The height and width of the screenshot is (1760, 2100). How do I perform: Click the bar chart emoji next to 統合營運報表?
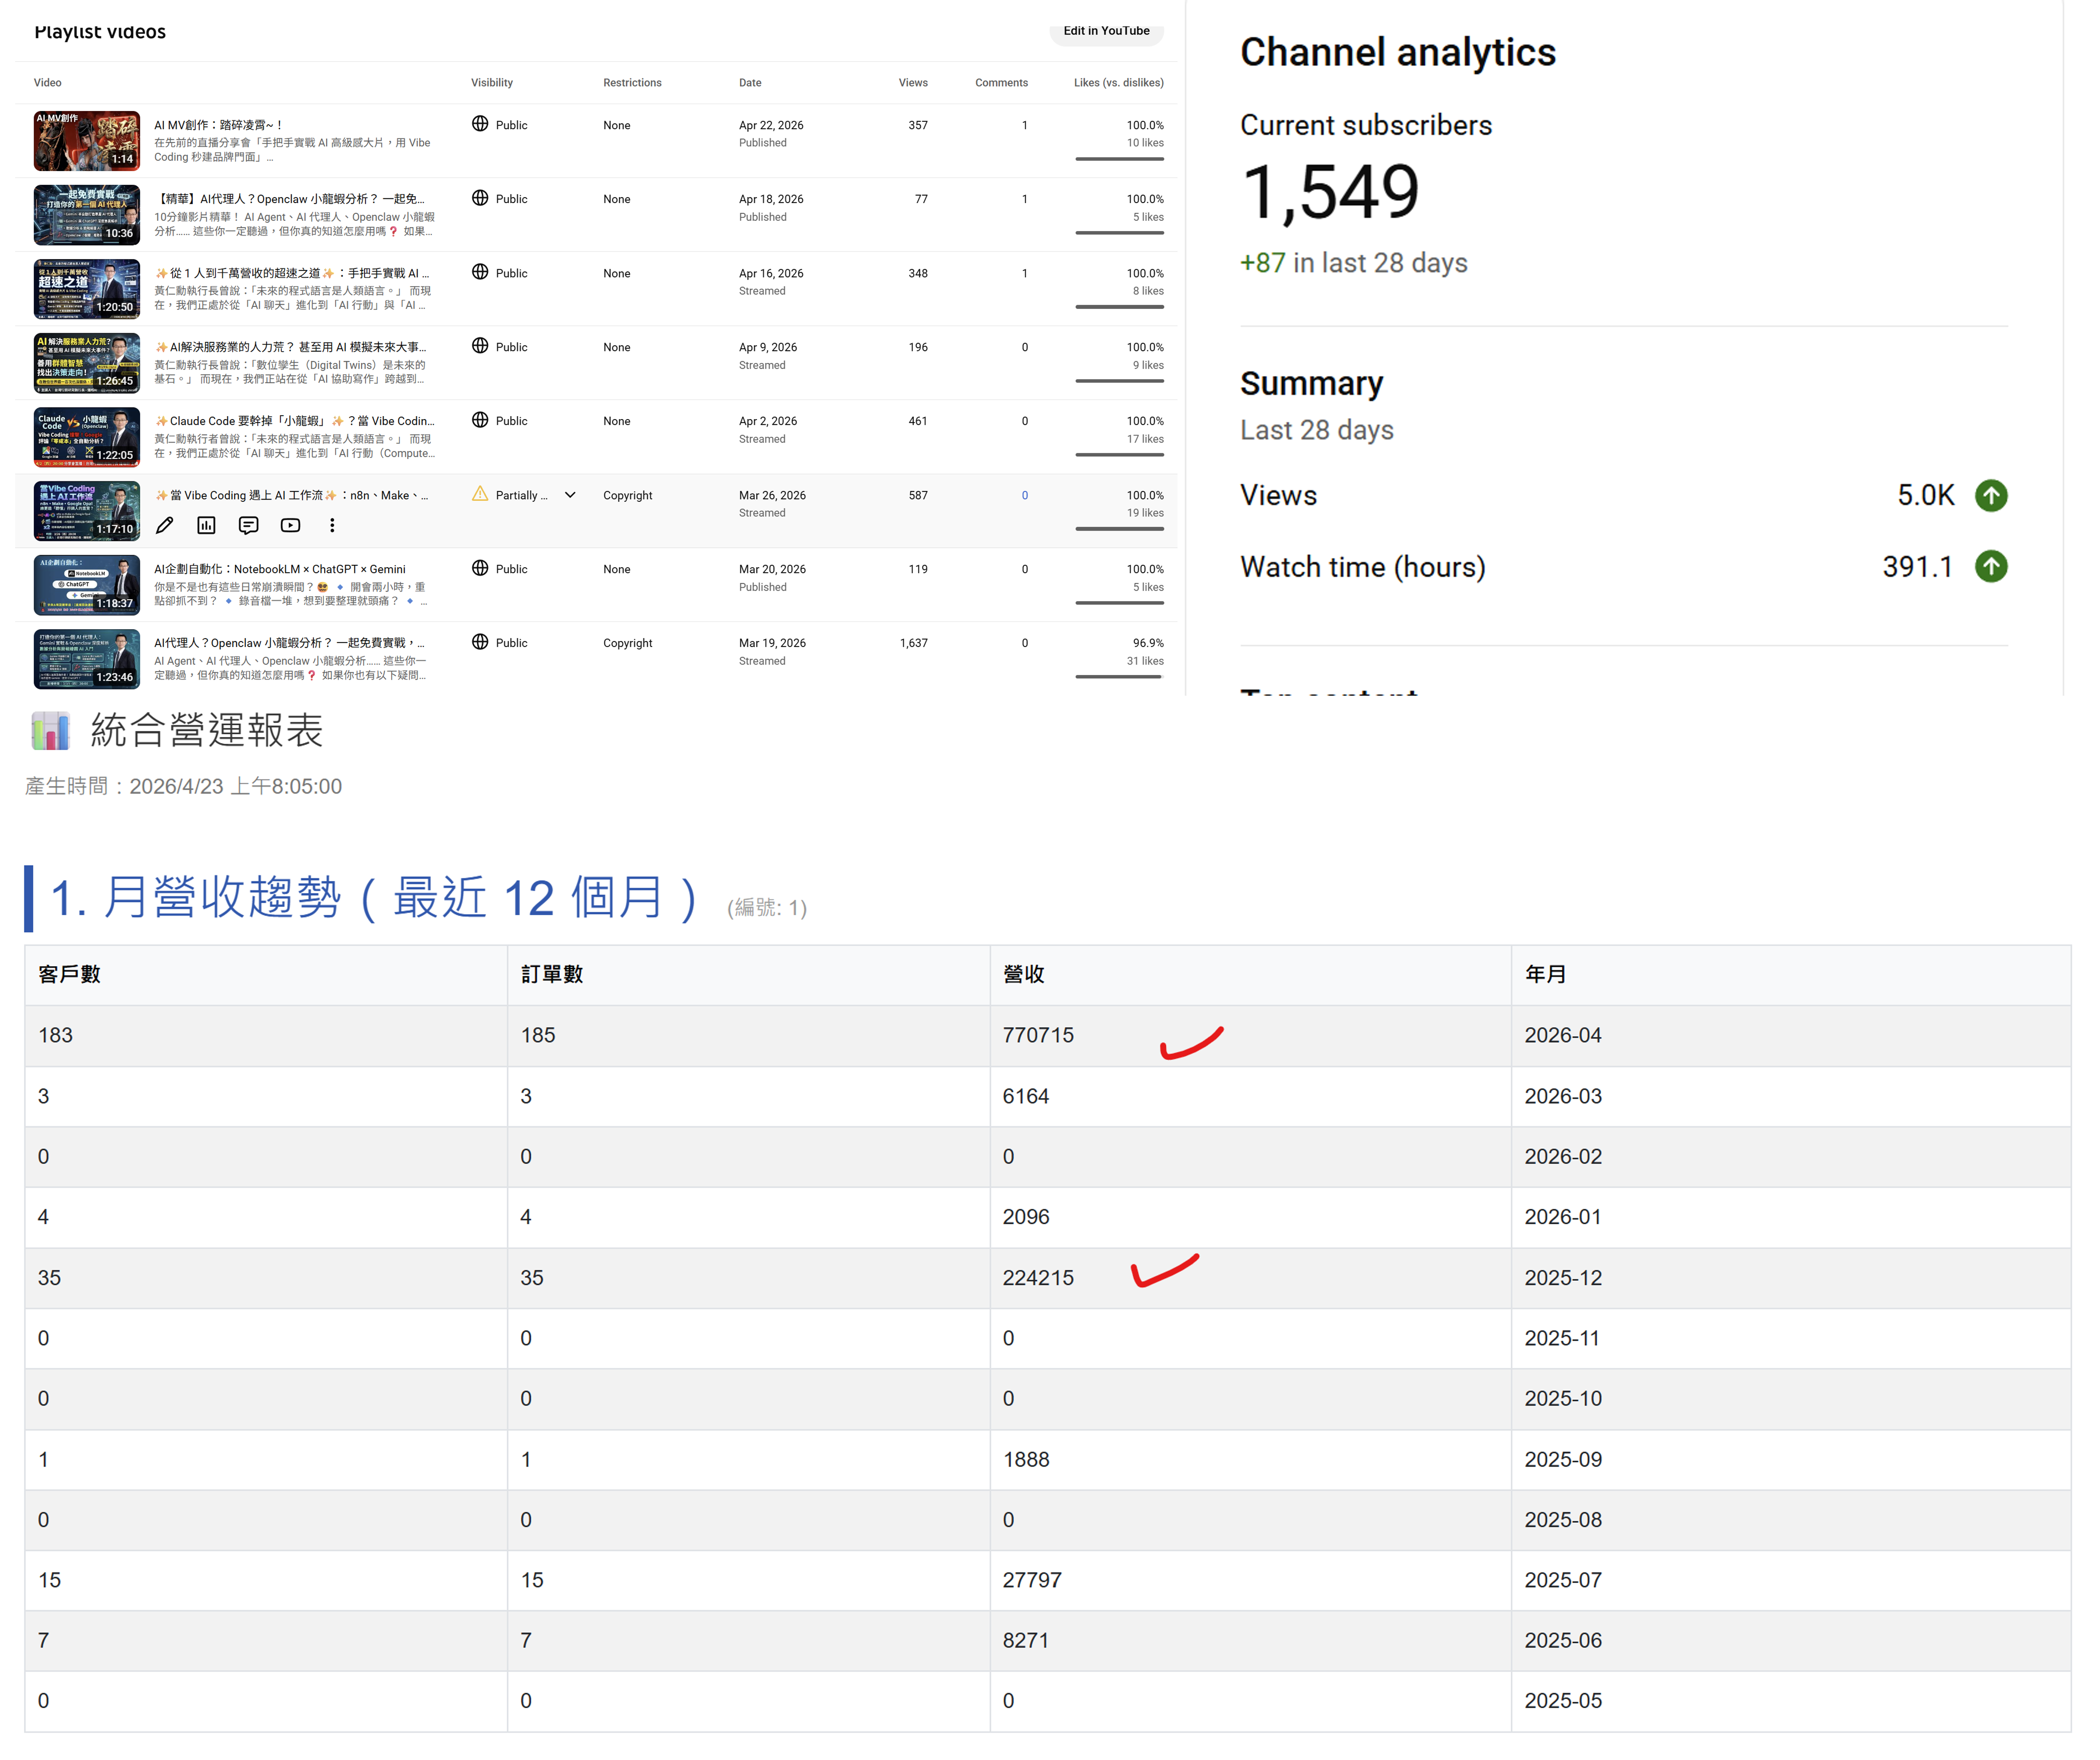tap(50, 732)
